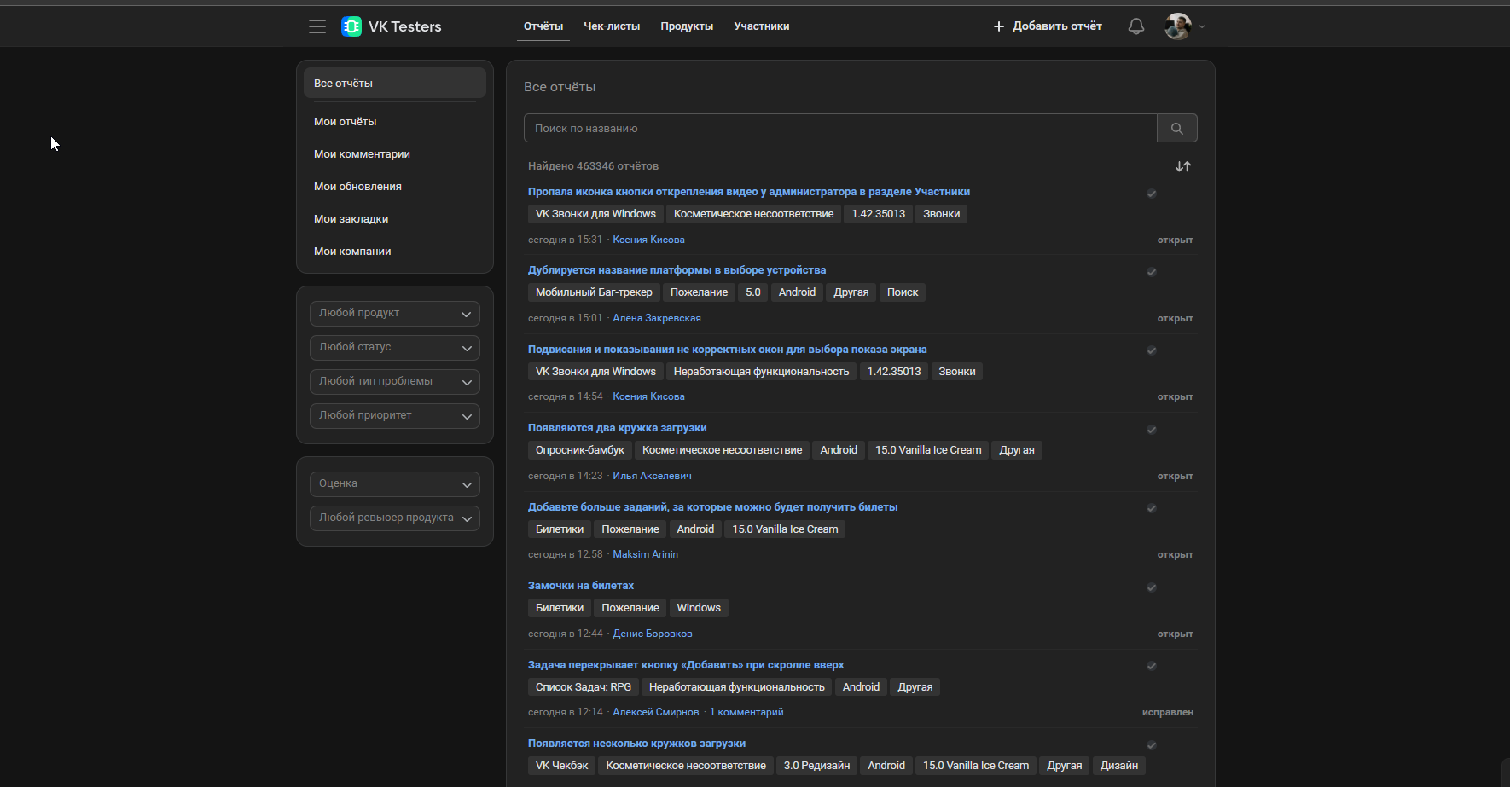The image size is (1510, 787).
Task: Click checkmark icon on 'Подвисания и показывания' report
Action: pyautogui.click(x=1152, y=350)
